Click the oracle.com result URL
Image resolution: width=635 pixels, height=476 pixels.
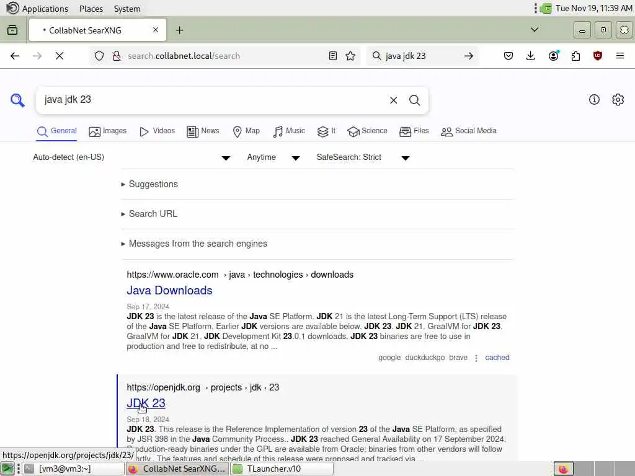tap(240, 275)
